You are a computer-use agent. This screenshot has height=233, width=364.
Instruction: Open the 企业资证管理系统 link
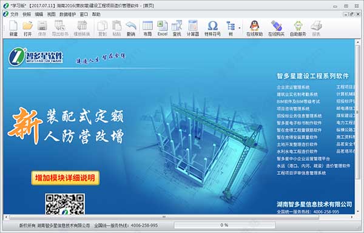(293, 87)
